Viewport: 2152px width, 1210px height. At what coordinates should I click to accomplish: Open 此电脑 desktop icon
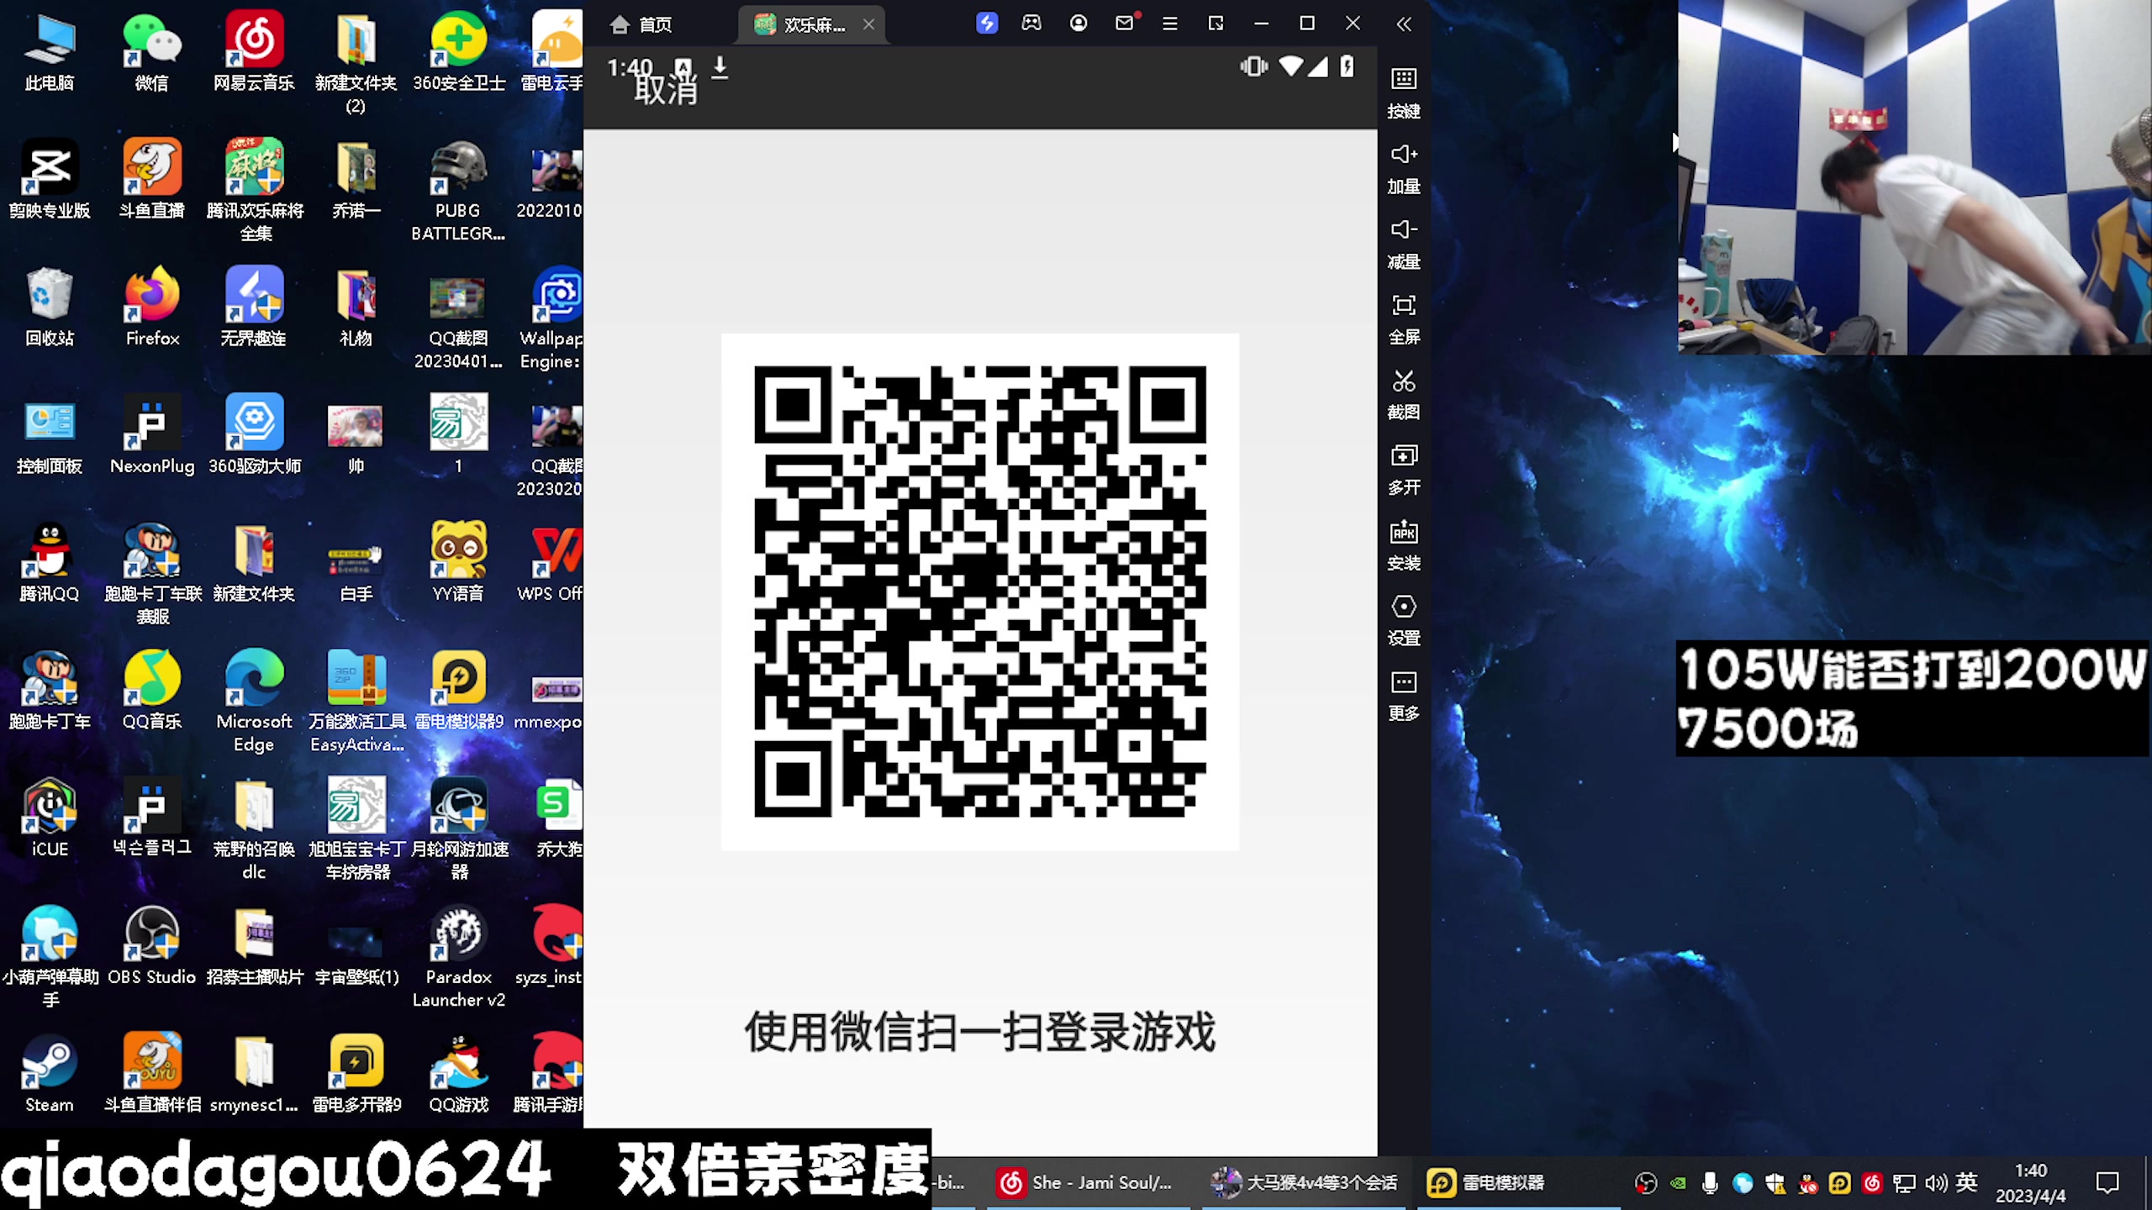[50, 52]
